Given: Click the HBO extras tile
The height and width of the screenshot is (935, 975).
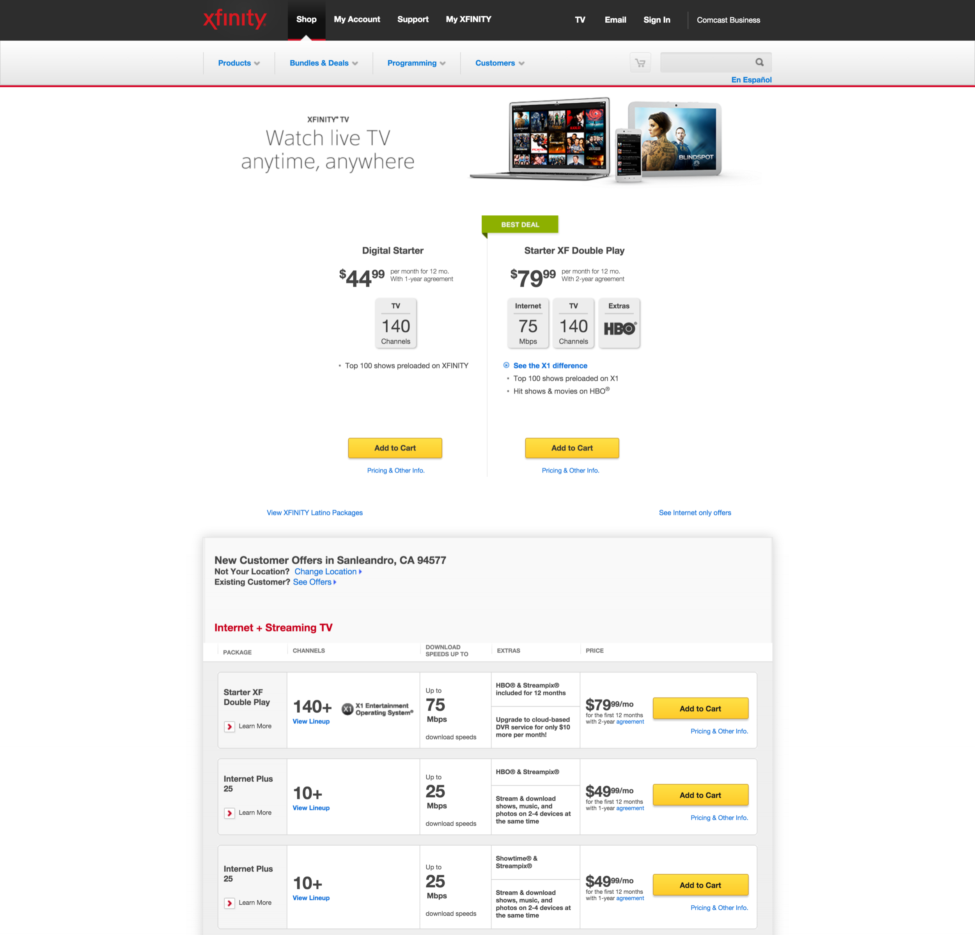Looking at the screenshot, I should coord(619,323).
